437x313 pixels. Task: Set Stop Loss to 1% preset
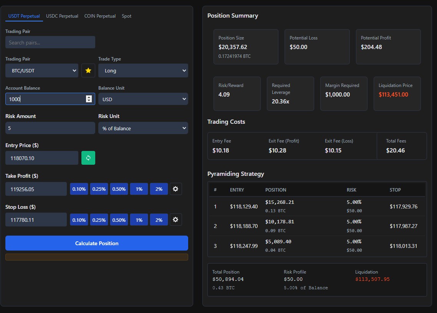tap(139, 220)
